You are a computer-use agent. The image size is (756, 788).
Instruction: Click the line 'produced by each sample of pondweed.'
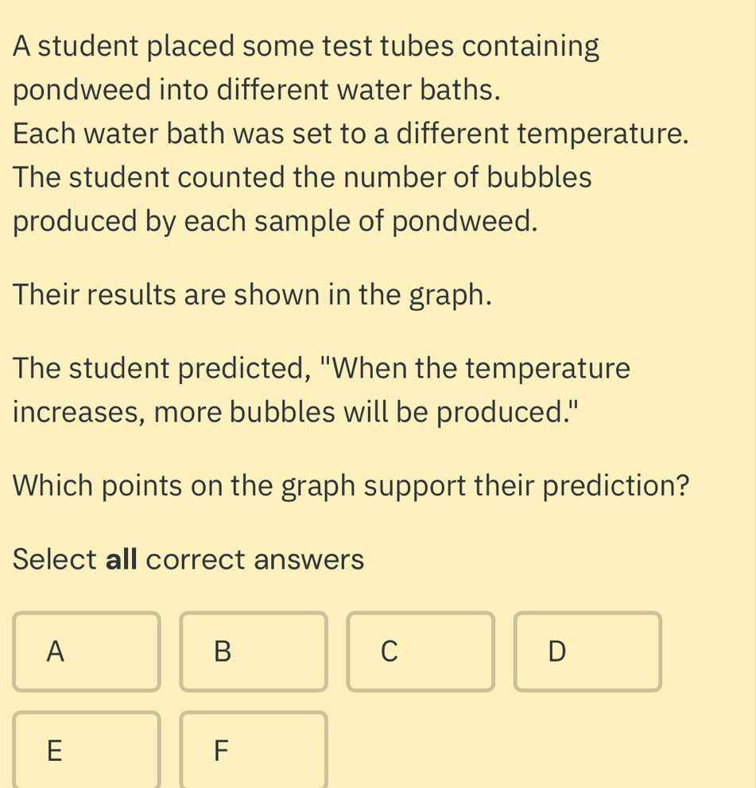click(275, 221)
